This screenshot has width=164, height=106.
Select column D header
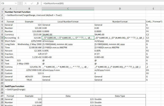120,8
